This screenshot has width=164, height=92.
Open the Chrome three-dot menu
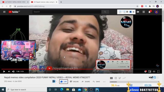[161, 6]
